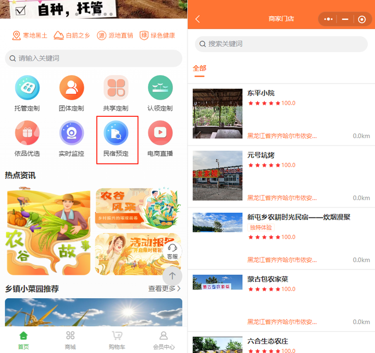Viewport: 375px width, 353px height.
Task: Open the 乡镇小菜园 sunny field image
Action: (x=94, y=312)
